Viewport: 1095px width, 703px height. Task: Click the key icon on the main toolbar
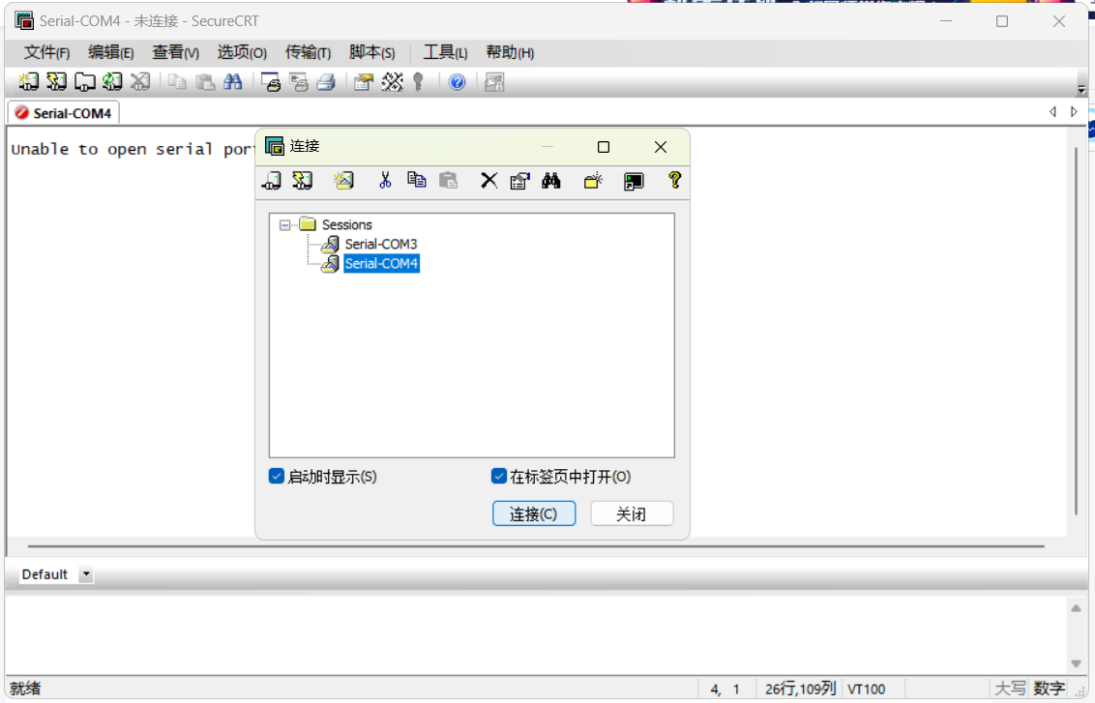pos(417,82)
